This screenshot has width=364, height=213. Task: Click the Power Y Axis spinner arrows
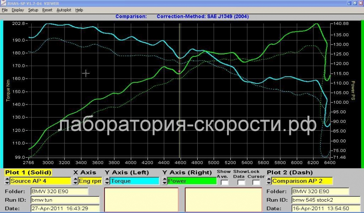tap(165, 181)
